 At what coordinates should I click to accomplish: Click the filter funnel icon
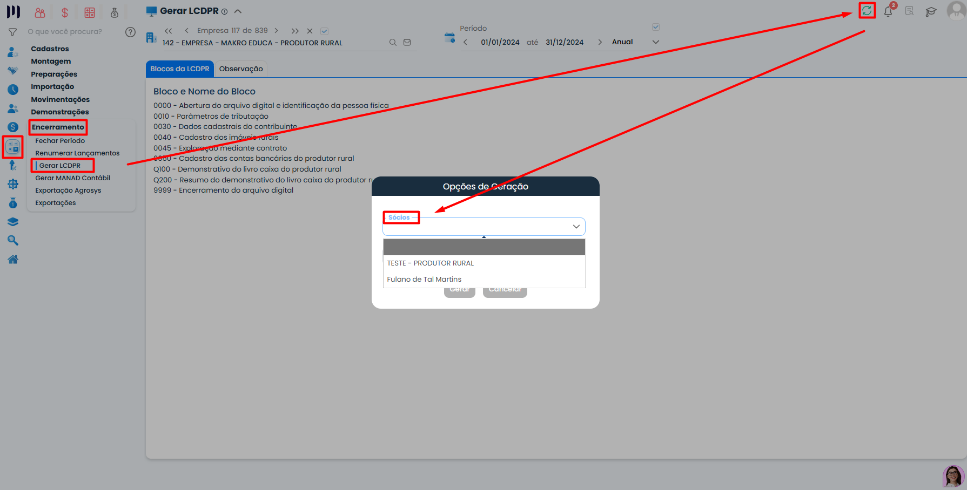(13, 32)
